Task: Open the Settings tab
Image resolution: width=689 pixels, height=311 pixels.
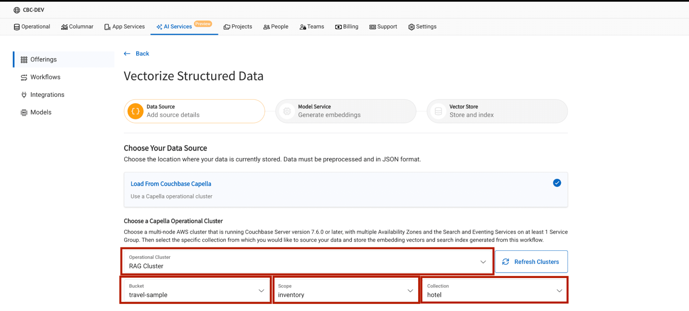Action: pos(422,27)
